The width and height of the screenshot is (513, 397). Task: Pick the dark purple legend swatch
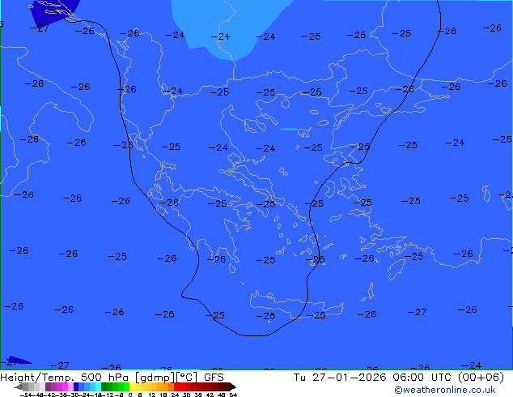48,386
